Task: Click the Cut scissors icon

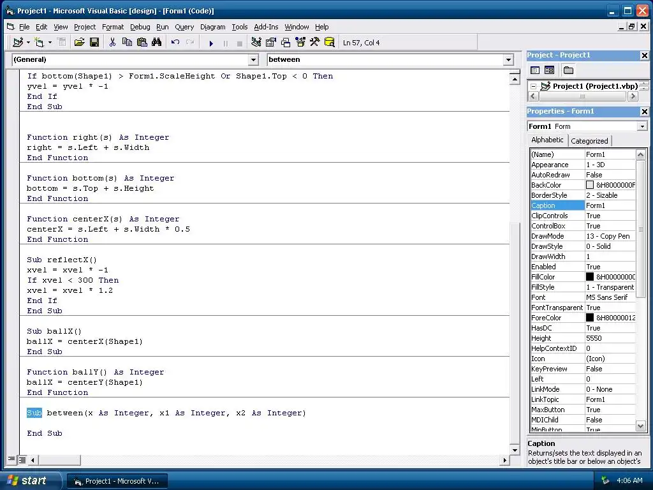Action: (112, 42)
